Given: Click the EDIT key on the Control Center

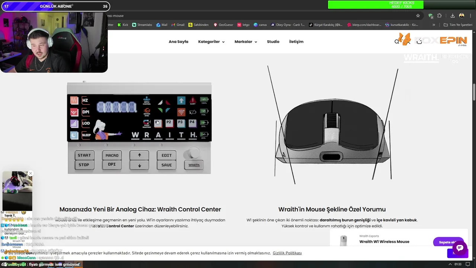Looking at the screenshot, I should point(167,155).
